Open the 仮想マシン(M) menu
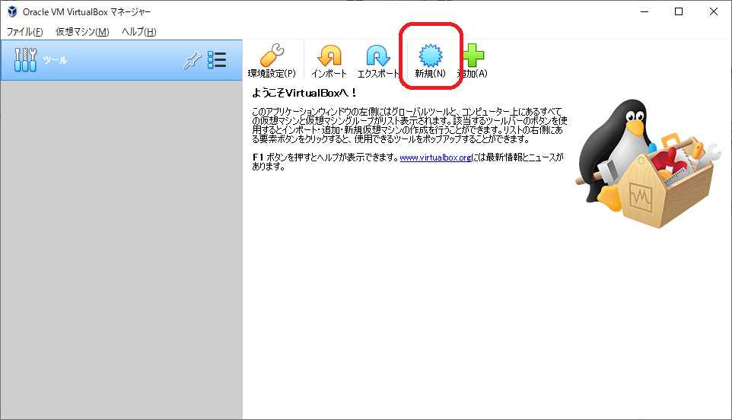This screenshot has height=420, width=732. (x=82, y=32)
